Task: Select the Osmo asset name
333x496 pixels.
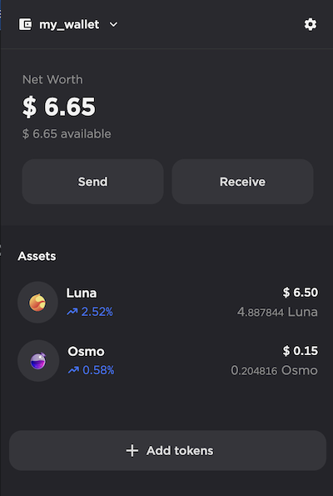Action: point(86,352)
